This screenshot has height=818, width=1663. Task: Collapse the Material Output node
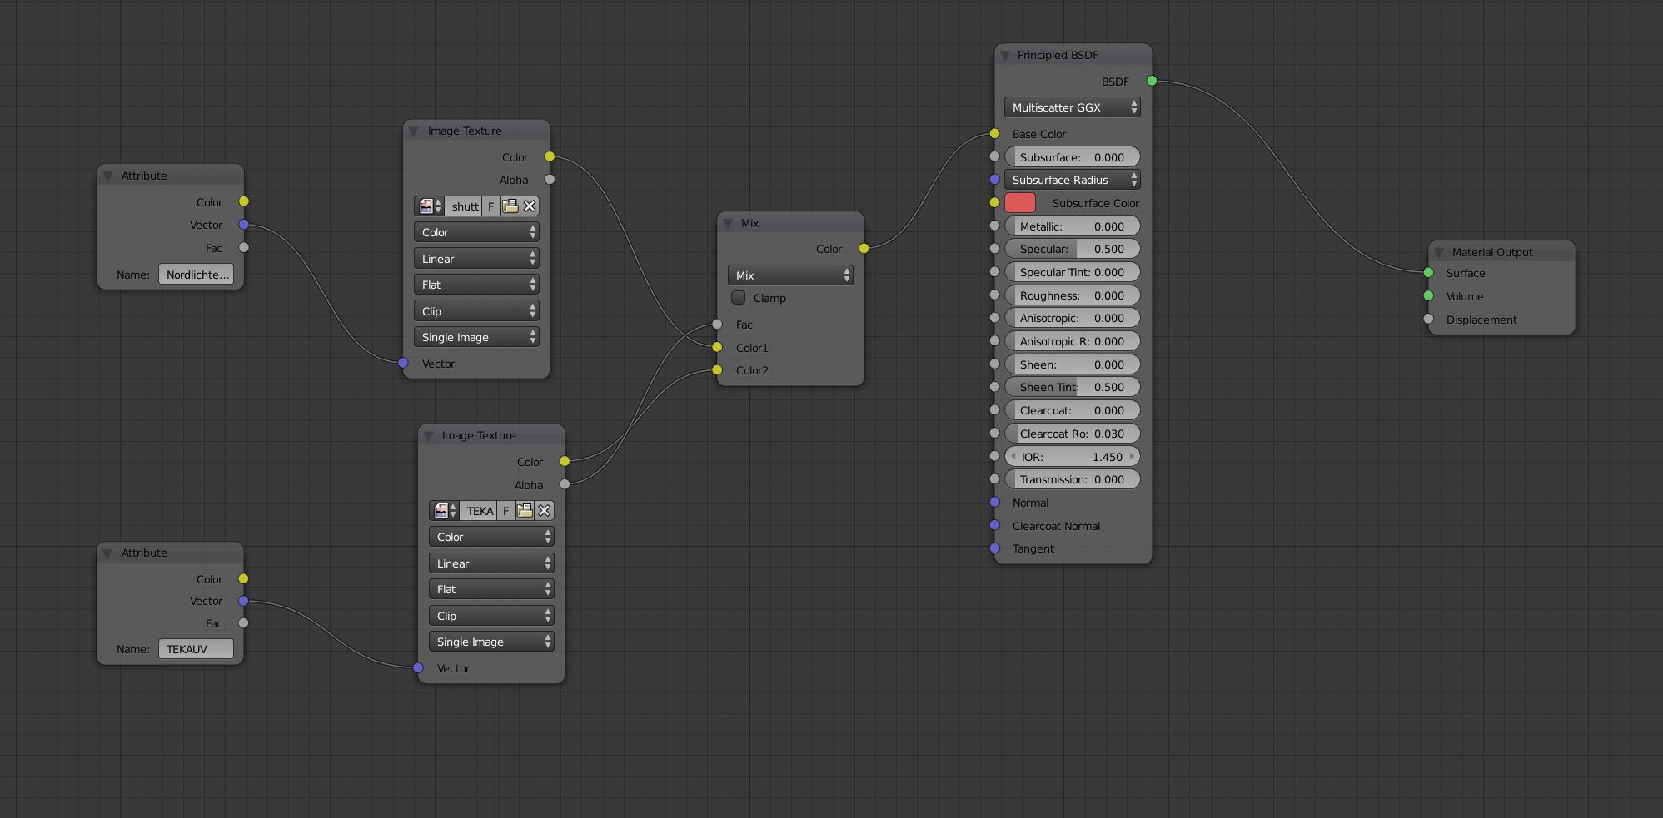[1439, 252]
